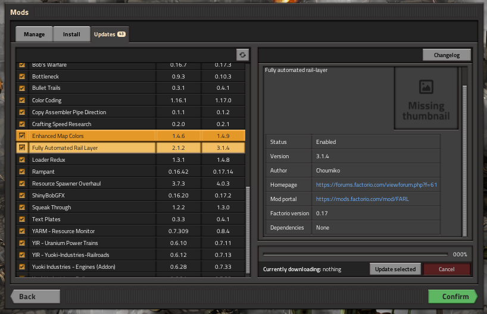Select YIR - Uranium Power Trains row

[x=130, y=243]
